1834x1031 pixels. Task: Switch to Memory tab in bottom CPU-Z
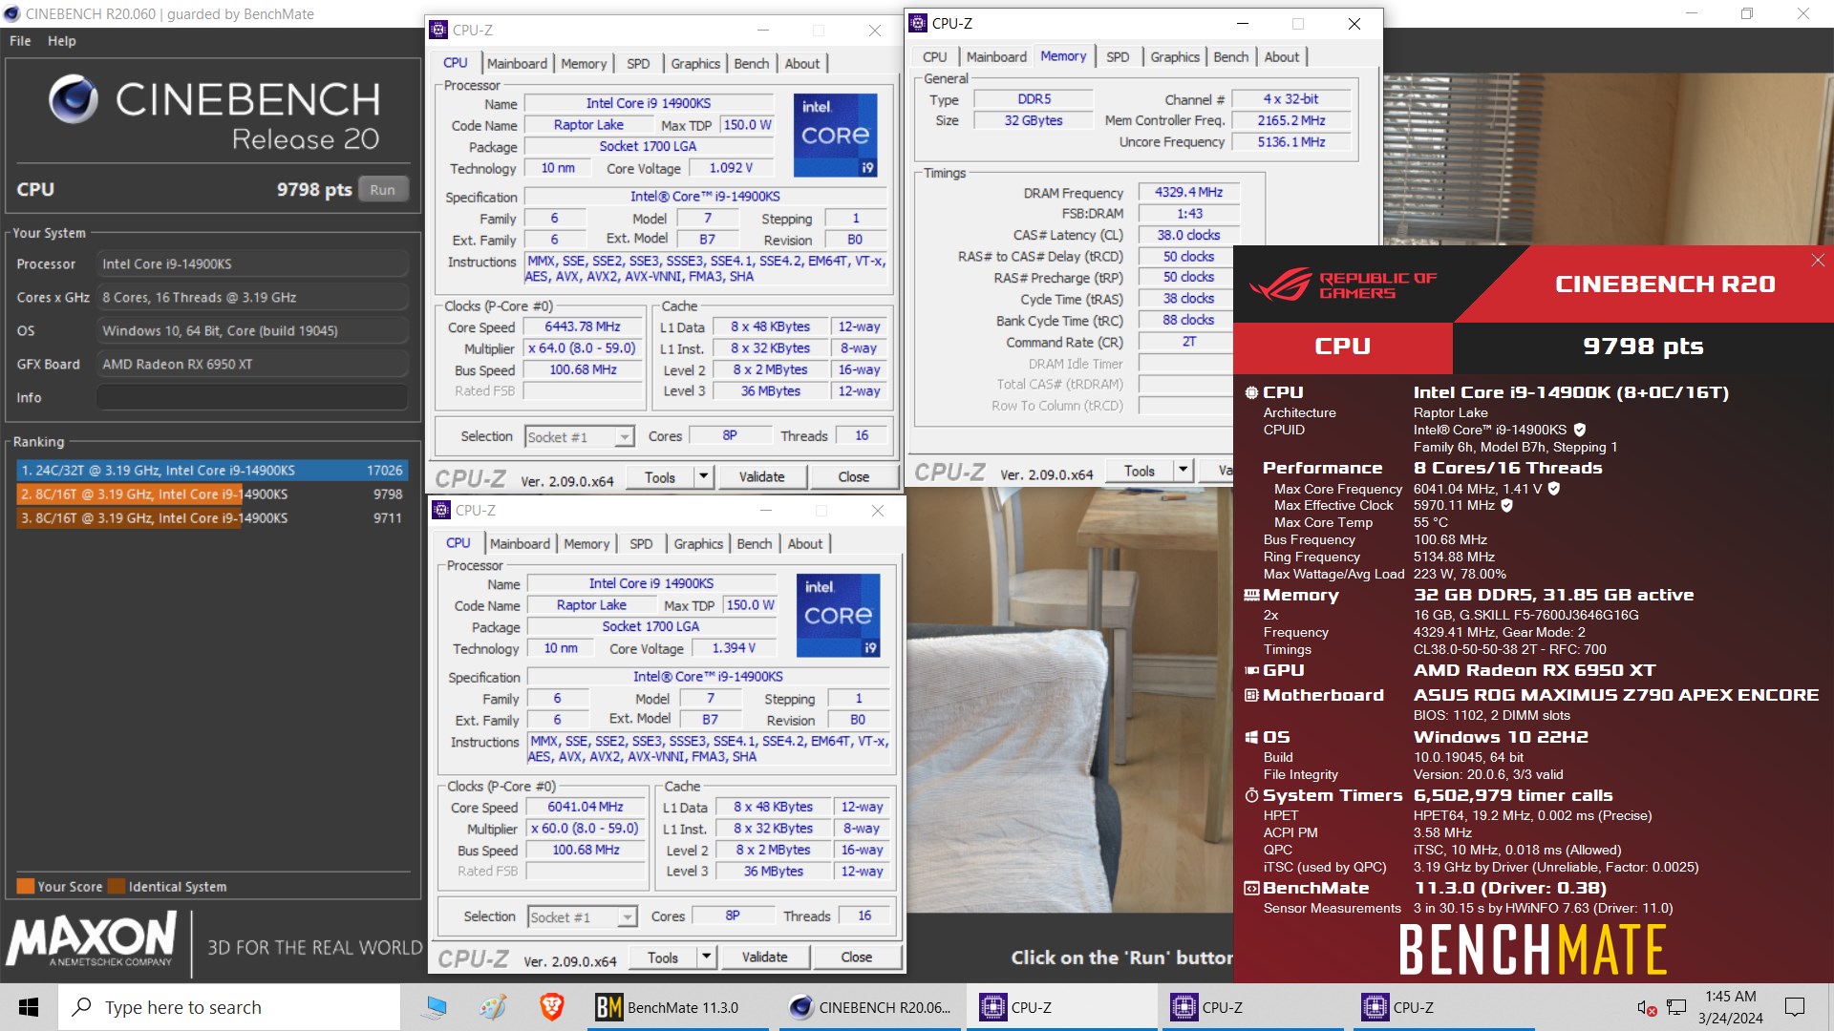(586, 543)
